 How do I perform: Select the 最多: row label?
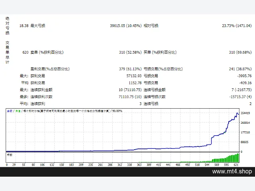[x=24, y=97]
